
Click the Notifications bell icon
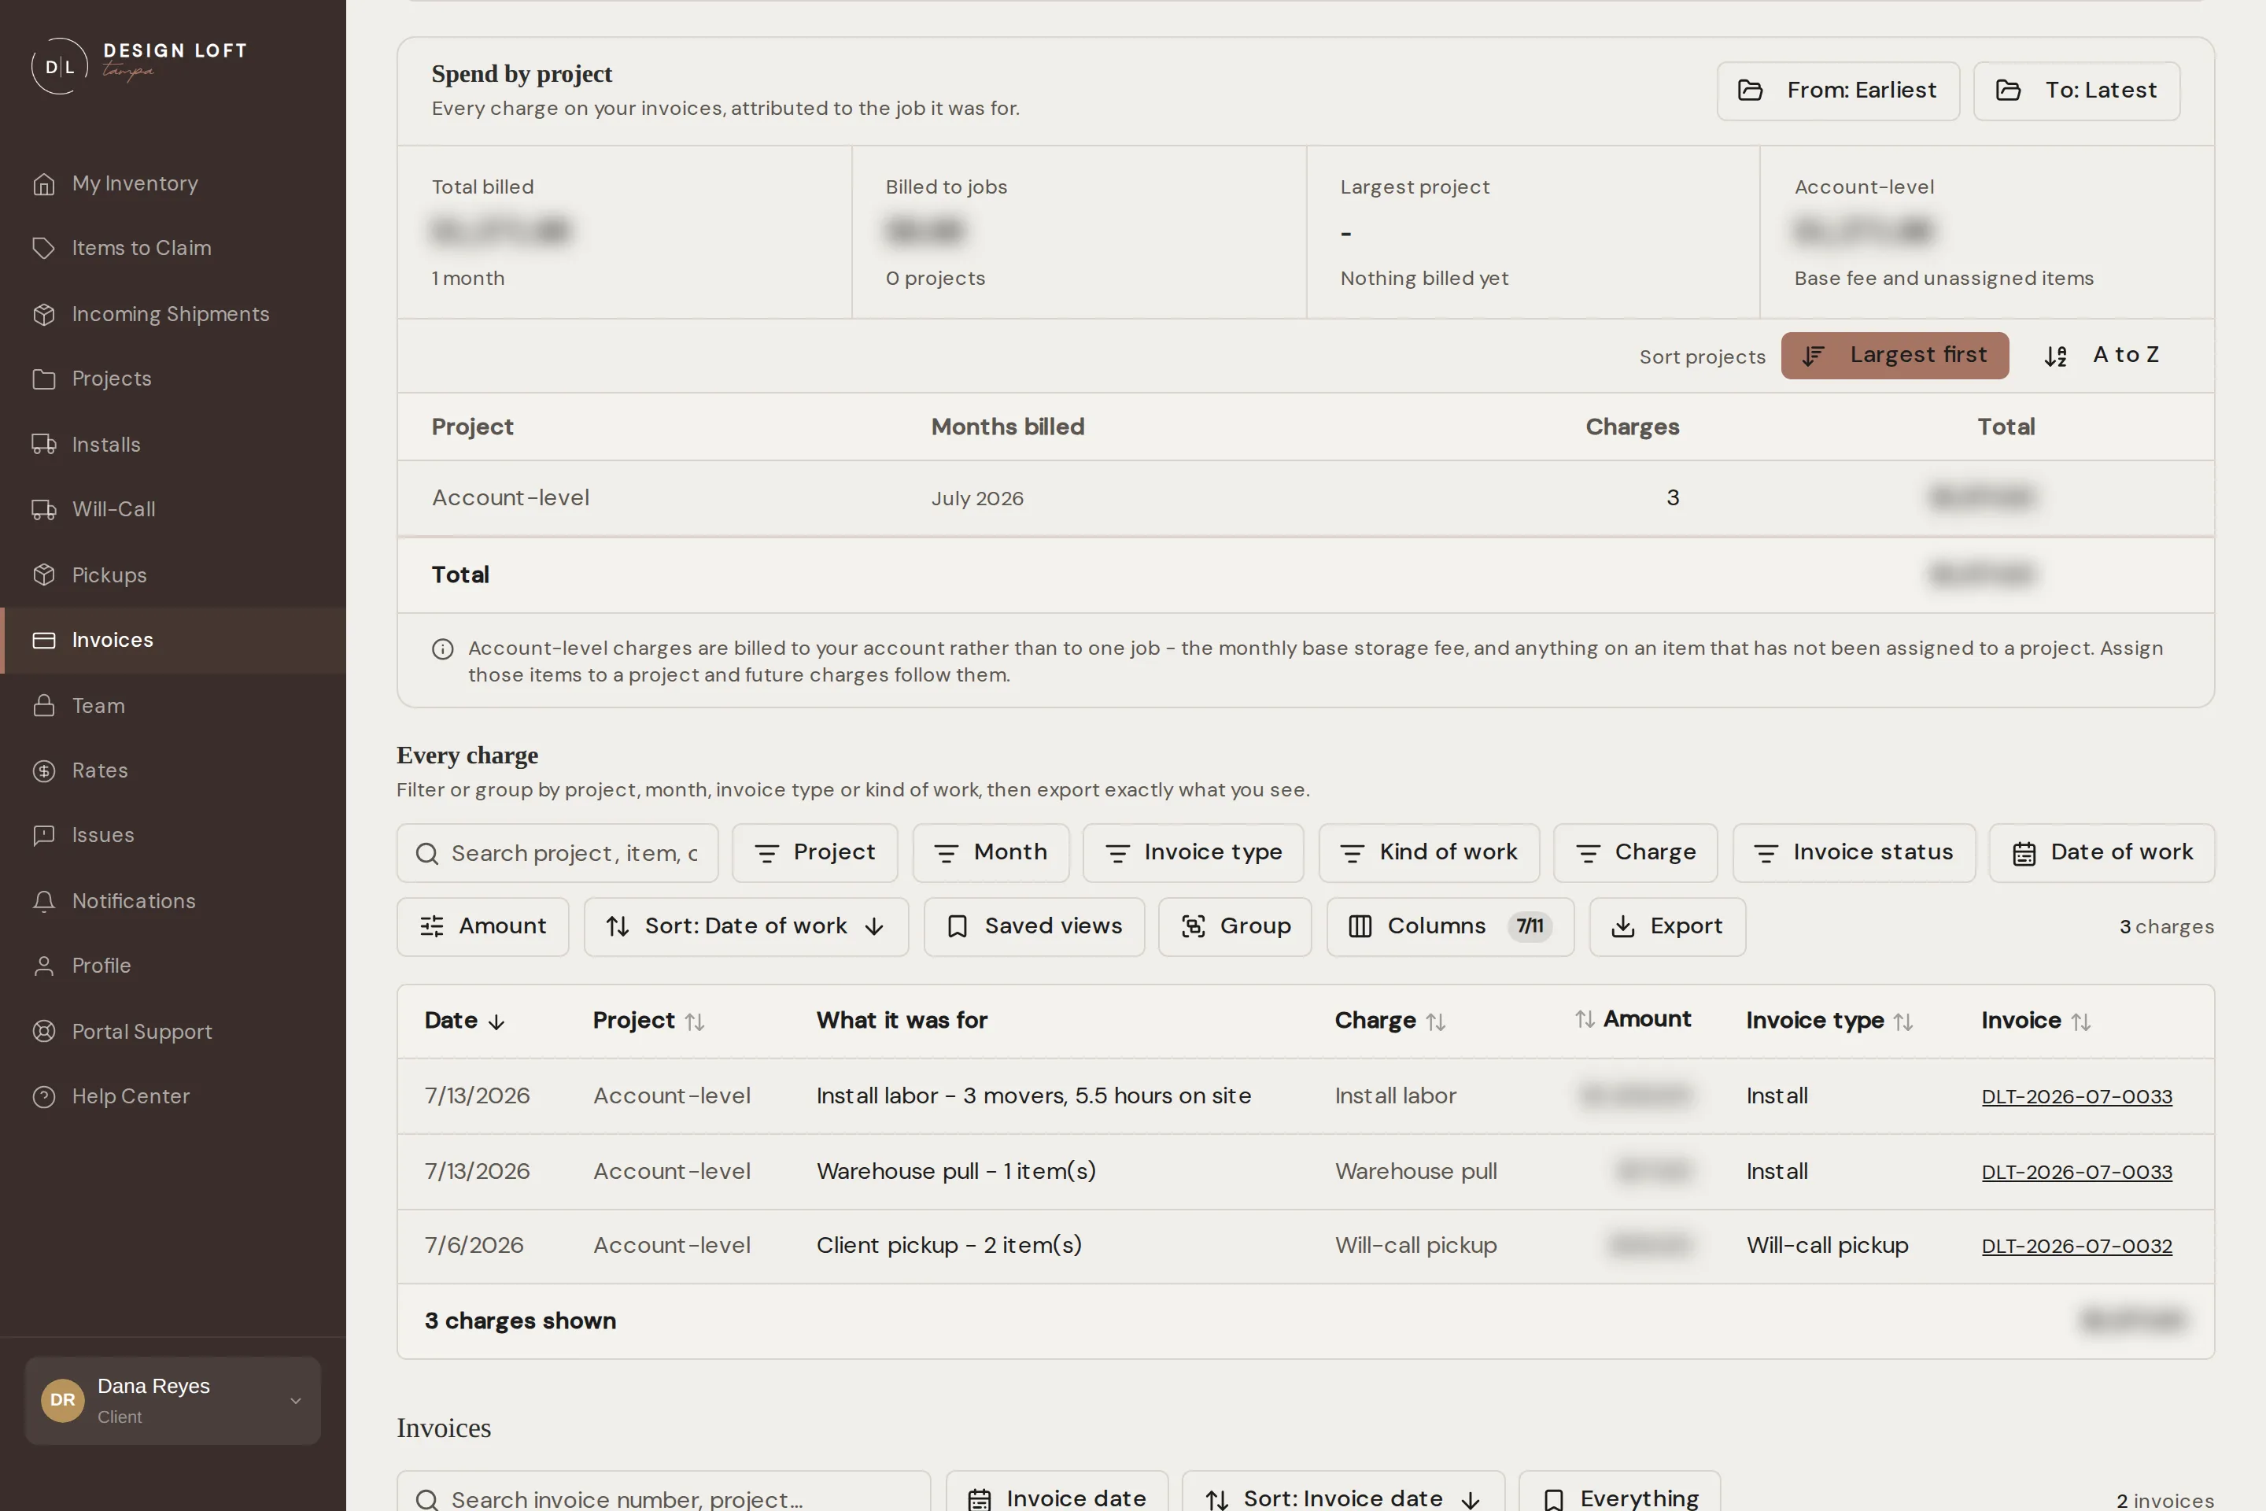click(43, 901)
